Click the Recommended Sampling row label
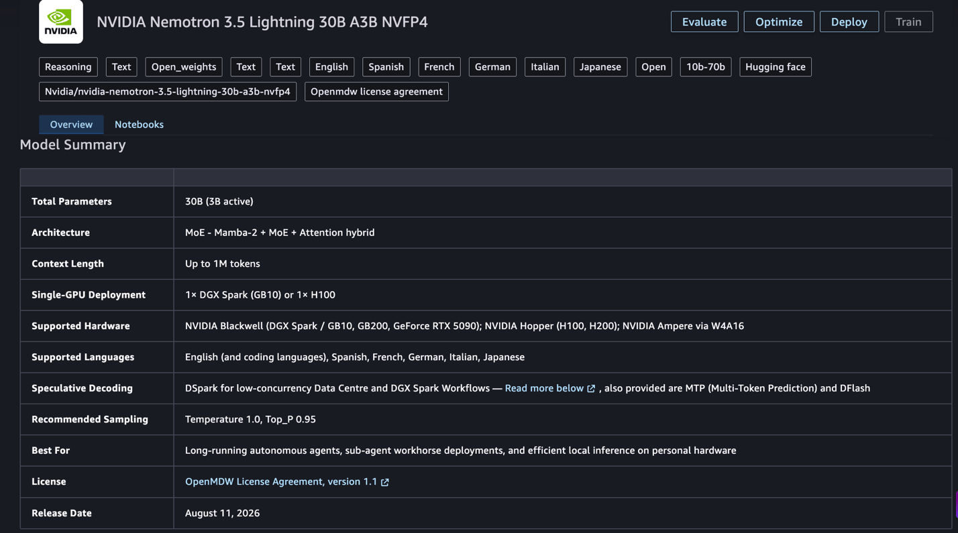Viewport: 958px width, 533px height. [90, 419]
